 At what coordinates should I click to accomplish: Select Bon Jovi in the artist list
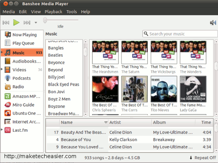tap(56, 92)
